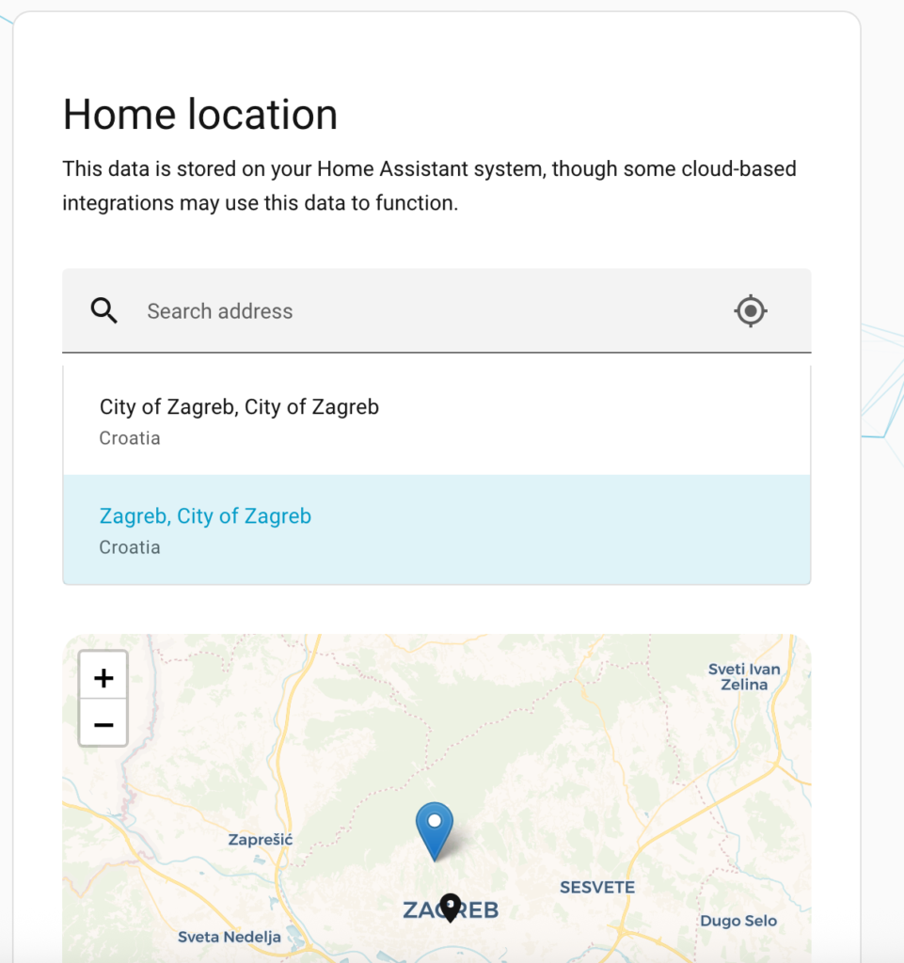Click 'Croatia' under the first search result
Screen dimensions: 904x963
(130, 438)
